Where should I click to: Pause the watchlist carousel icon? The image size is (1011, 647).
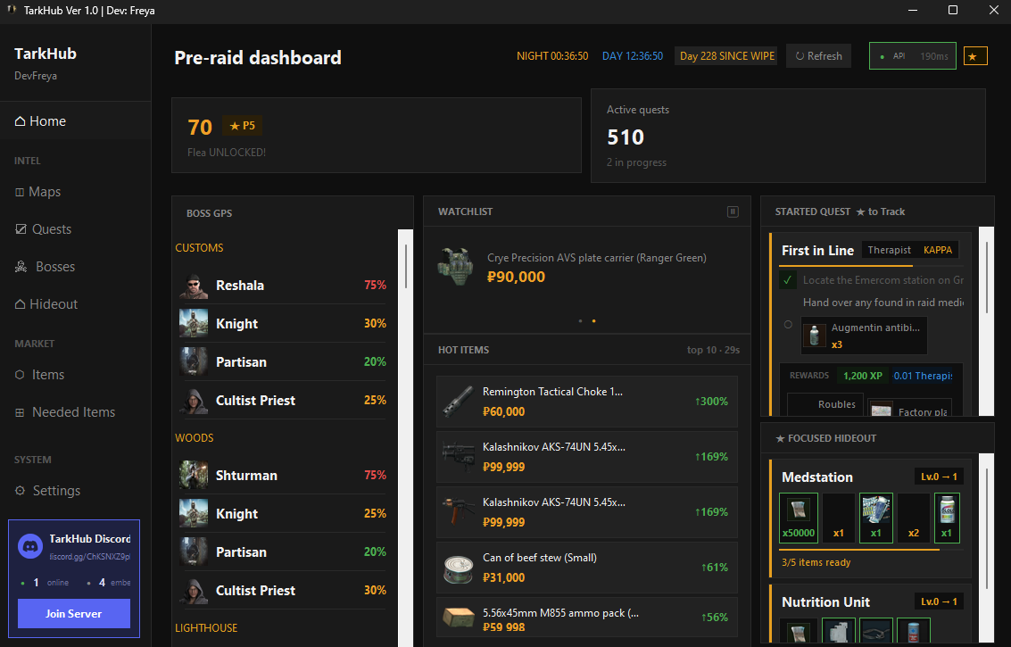coord(733,212)
